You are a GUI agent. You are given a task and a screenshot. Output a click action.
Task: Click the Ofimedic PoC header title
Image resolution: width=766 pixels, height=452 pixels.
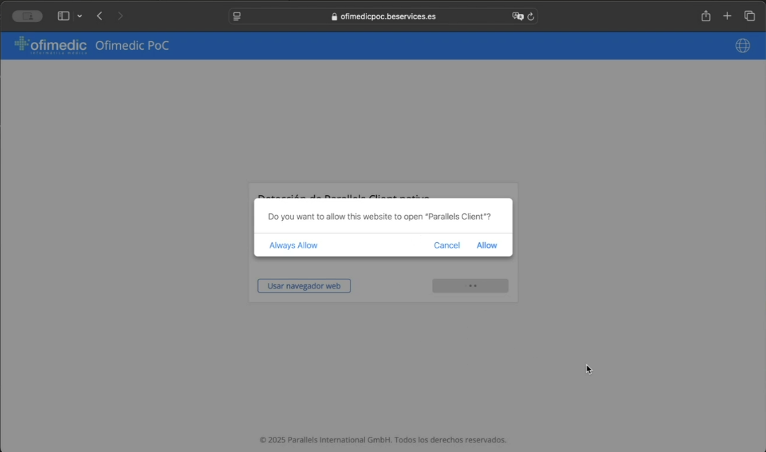132,46
